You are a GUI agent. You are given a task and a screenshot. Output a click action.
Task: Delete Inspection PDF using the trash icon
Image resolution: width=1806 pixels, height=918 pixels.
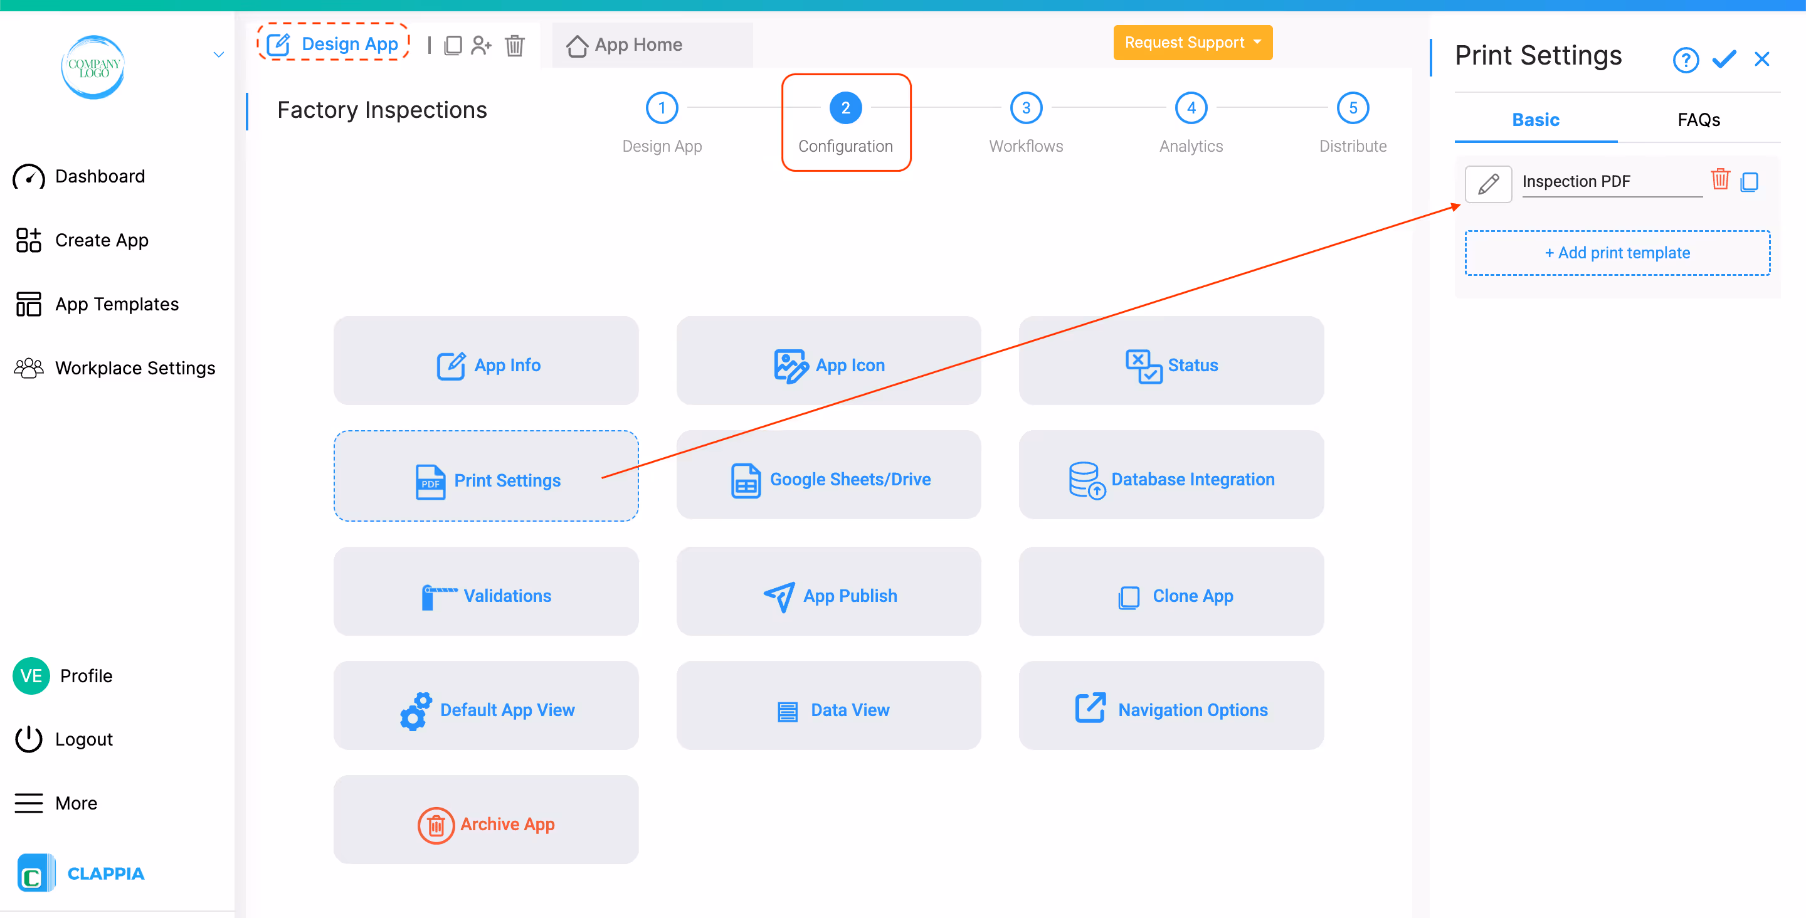pos(1719,180)
